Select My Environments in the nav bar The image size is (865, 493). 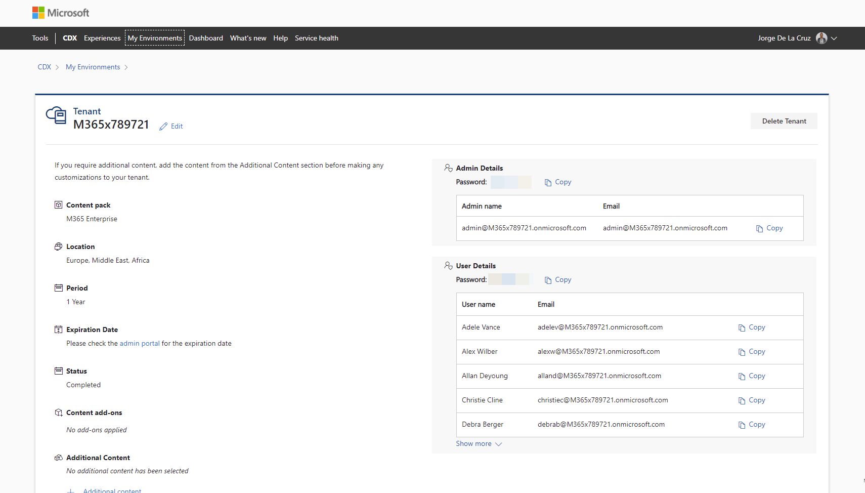(155, 38)
